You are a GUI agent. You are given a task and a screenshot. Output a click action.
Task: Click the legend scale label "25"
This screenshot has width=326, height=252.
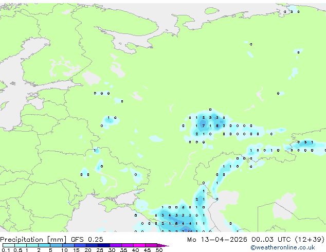click(x=100, y=250)
